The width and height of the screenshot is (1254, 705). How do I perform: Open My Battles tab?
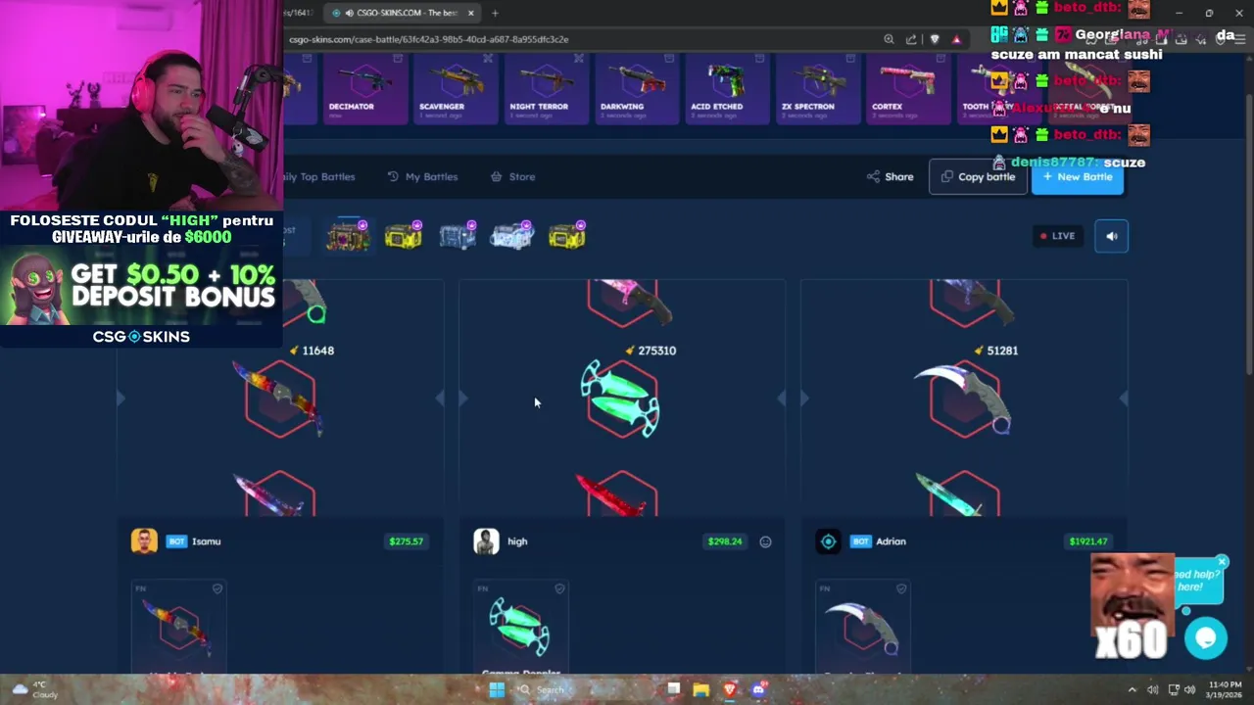click(x=422, y=177)
